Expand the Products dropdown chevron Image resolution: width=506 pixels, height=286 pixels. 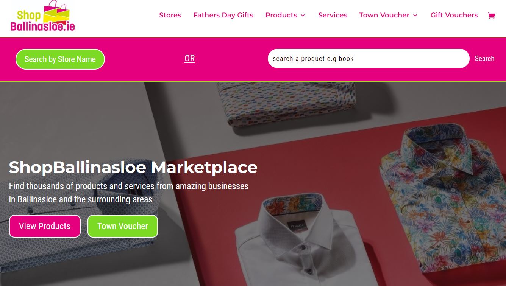(x=303, y=16)
